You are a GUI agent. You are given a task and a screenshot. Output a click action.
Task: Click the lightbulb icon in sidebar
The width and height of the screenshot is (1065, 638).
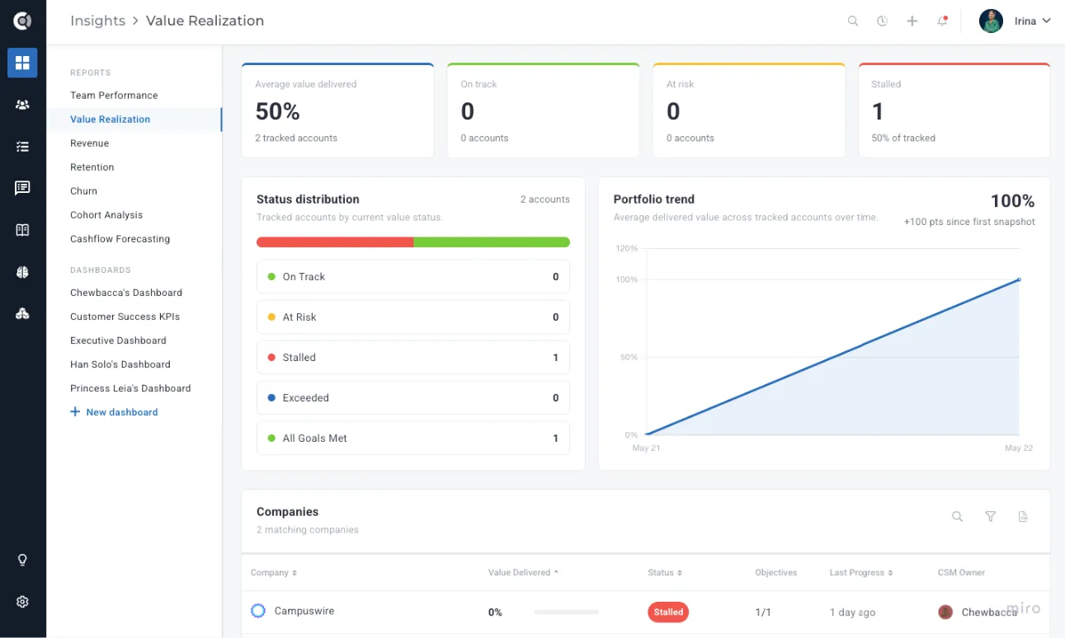[x=22, y=560]
